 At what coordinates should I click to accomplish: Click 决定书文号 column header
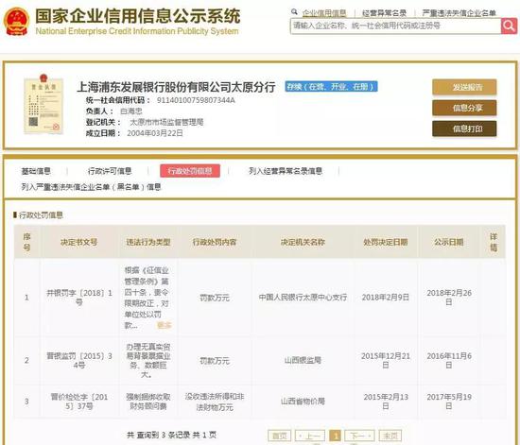[x=78, y=242]
